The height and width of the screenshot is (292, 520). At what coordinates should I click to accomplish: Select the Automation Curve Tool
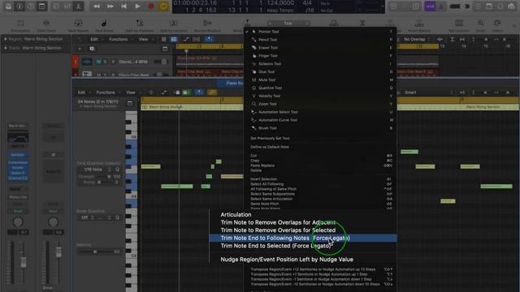(320, 120)
